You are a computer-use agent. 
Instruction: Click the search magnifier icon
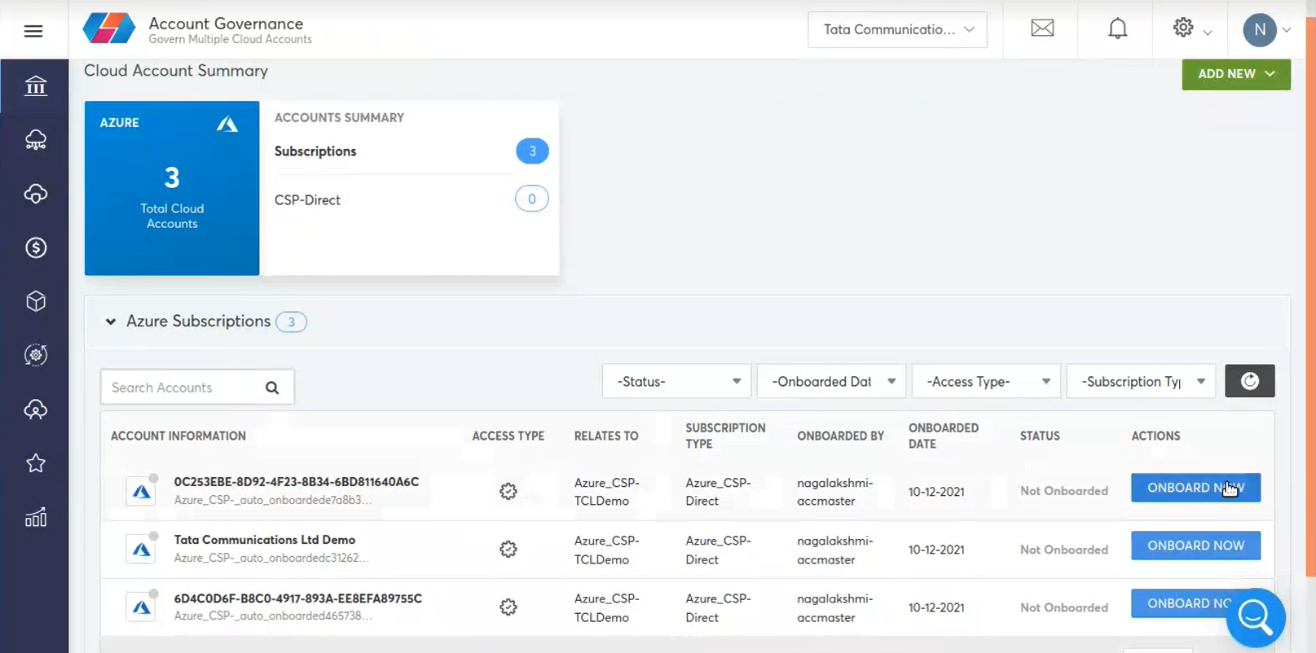(272, 388)
